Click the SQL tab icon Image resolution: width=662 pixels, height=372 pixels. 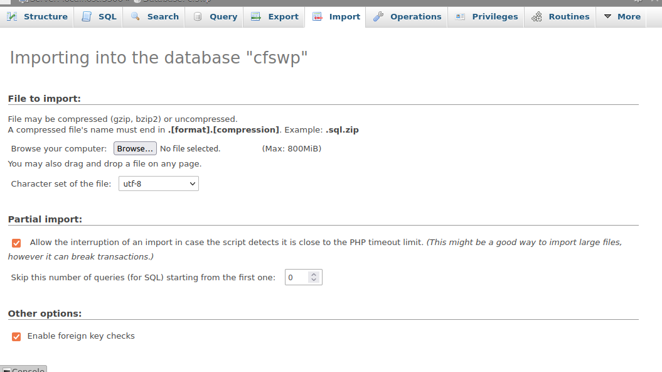click(x=87, y=16)
